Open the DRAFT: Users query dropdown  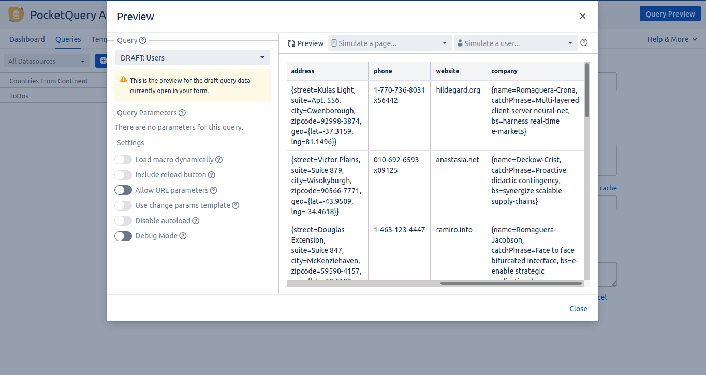click(x=193, y=58)
